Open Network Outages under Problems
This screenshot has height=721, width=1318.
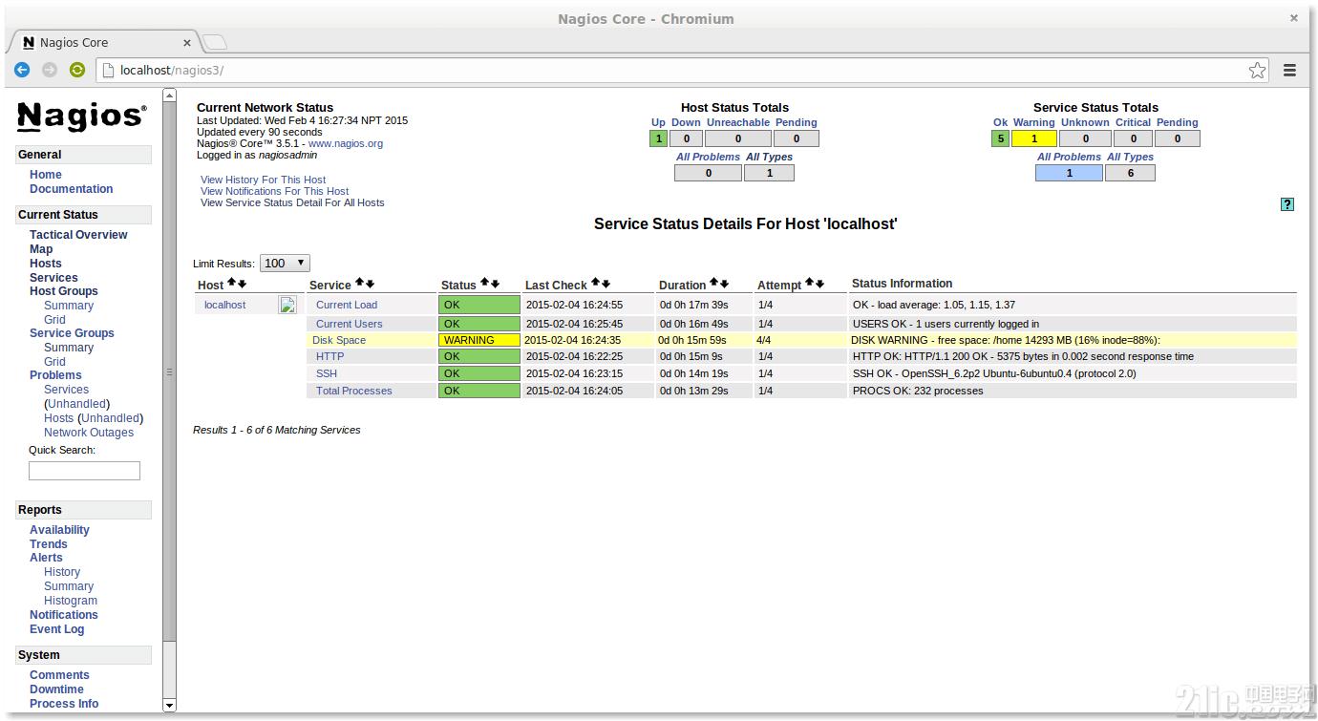(89, 433)
